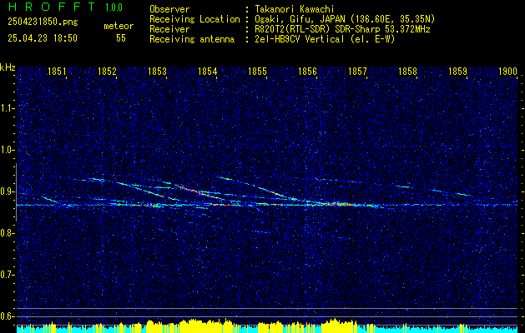Click the 2el-HB9CV Vertical antenna text
525x333 pixels.
[326, 39]
